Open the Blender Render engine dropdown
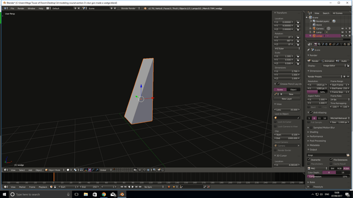The height and width of the screenshot is (198, 353). (x=130, y=8)
